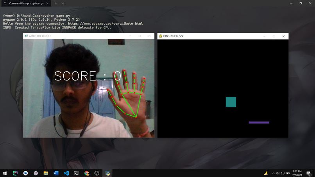Screen dimensions: 315x177
Task: Show hidden system tray icons
Action: [x=273, y=173]
